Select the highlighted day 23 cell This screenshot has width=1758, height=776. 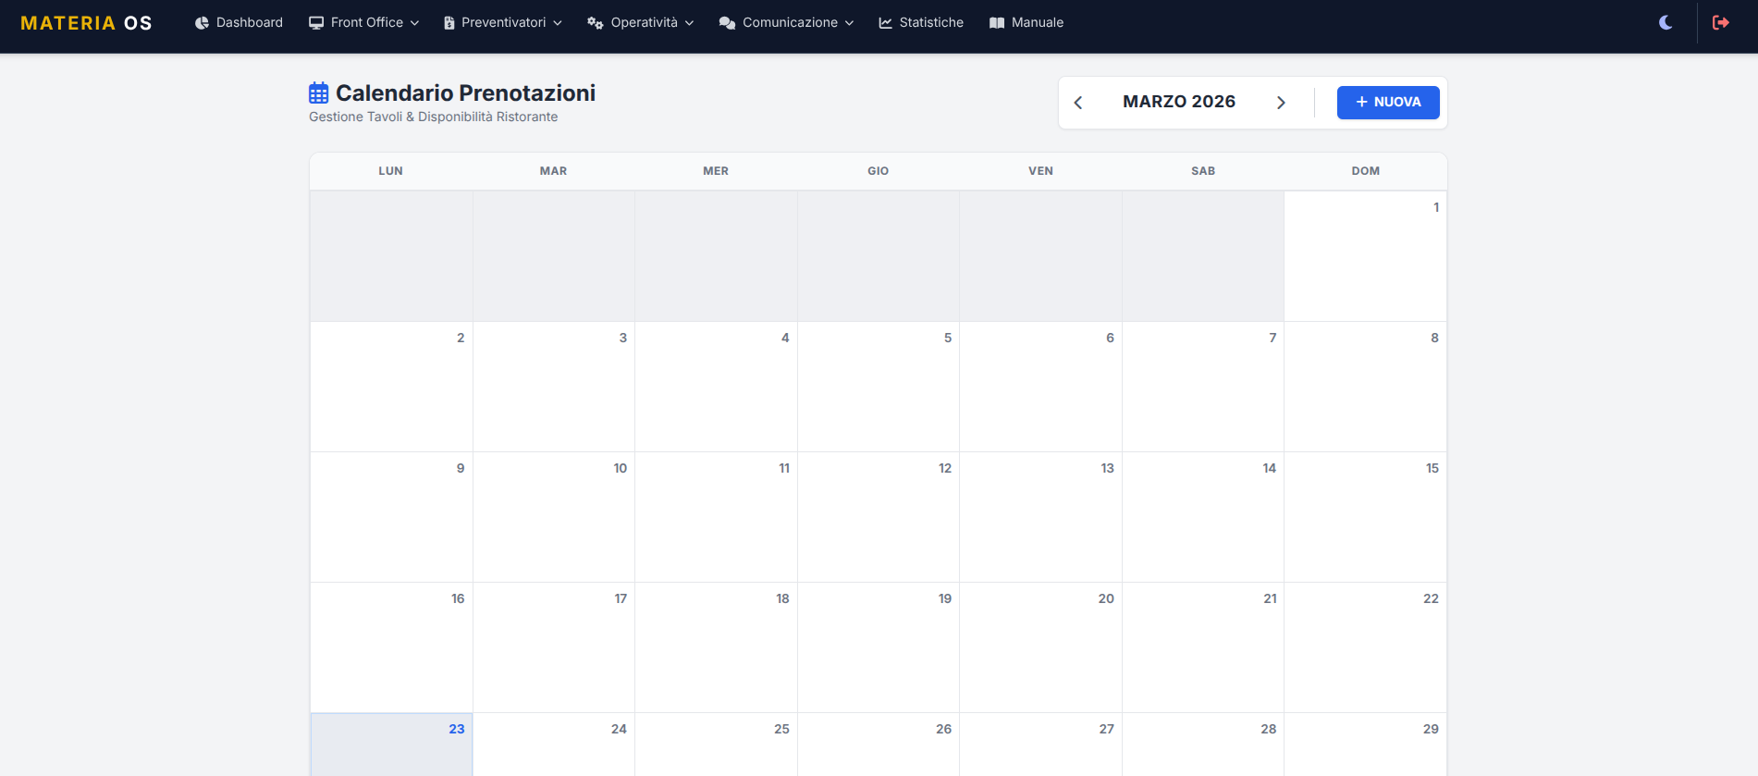coord(391,745)
